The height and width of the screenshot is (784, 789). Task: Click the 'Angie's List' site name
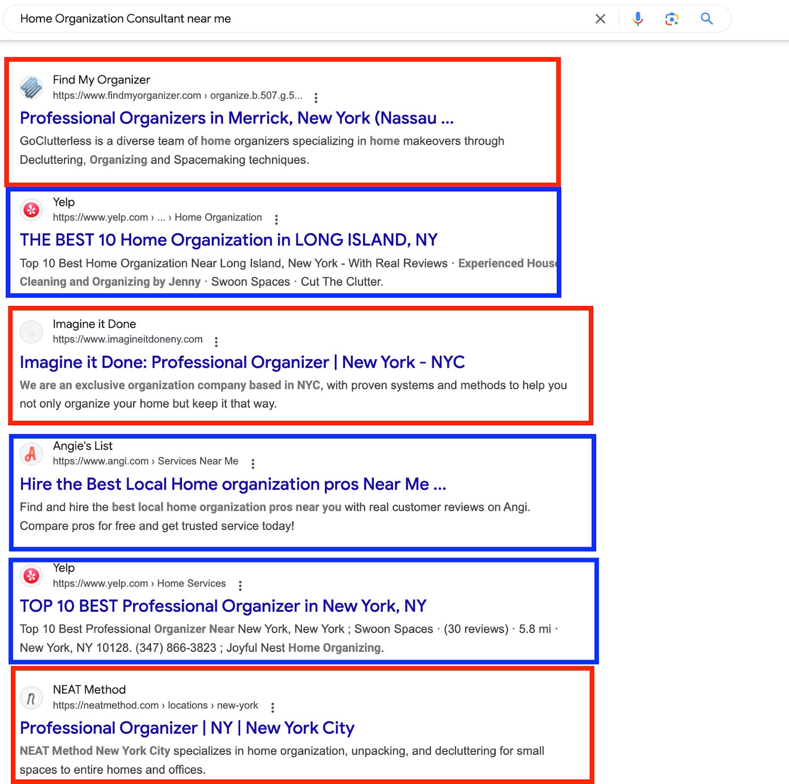coord(83,446)
